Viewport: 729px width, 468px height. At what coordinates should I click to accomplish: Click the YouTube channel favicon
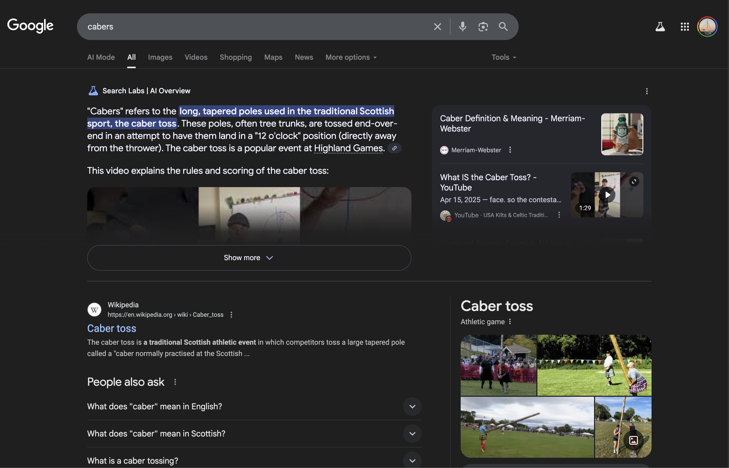tap(446, 216)
